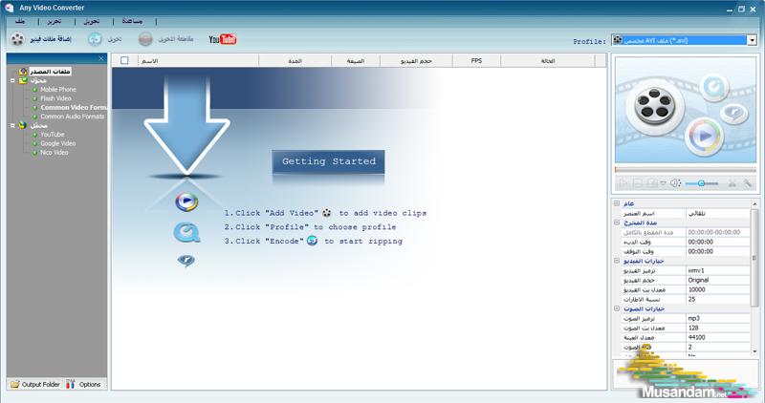The height and width of the screenshot is (403, 765).
Task: Click the properties panel scroll-down arrow
Action: pos(754,351)
